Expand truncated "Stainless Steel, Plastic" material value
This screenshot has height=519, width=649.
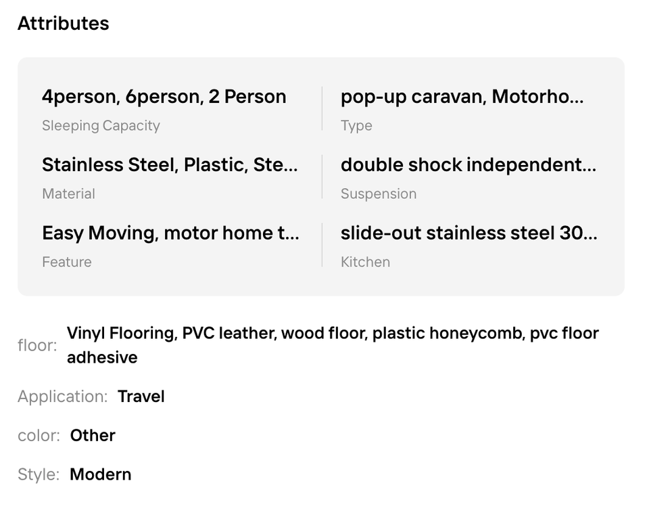pyautogui.click(x=169, y=165)
